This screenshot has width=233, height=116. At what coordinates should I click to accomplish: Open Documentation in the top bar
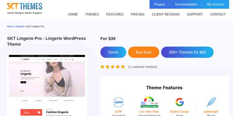pos(186,4)
